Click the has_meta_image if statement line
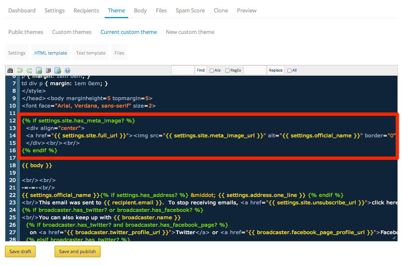This screenshot has width=402, height=266. 78,121
